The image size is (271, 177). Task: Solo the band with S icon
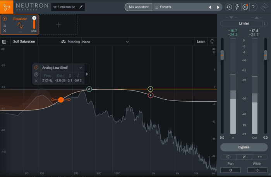click(x=36, y=74)
